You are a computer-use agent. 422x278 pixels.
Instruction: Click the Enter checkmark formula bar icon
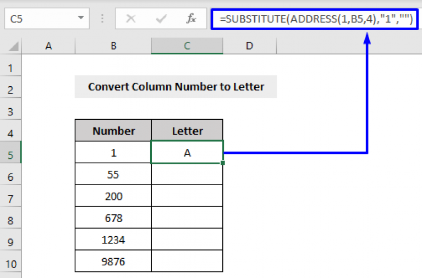coord(161,19)
